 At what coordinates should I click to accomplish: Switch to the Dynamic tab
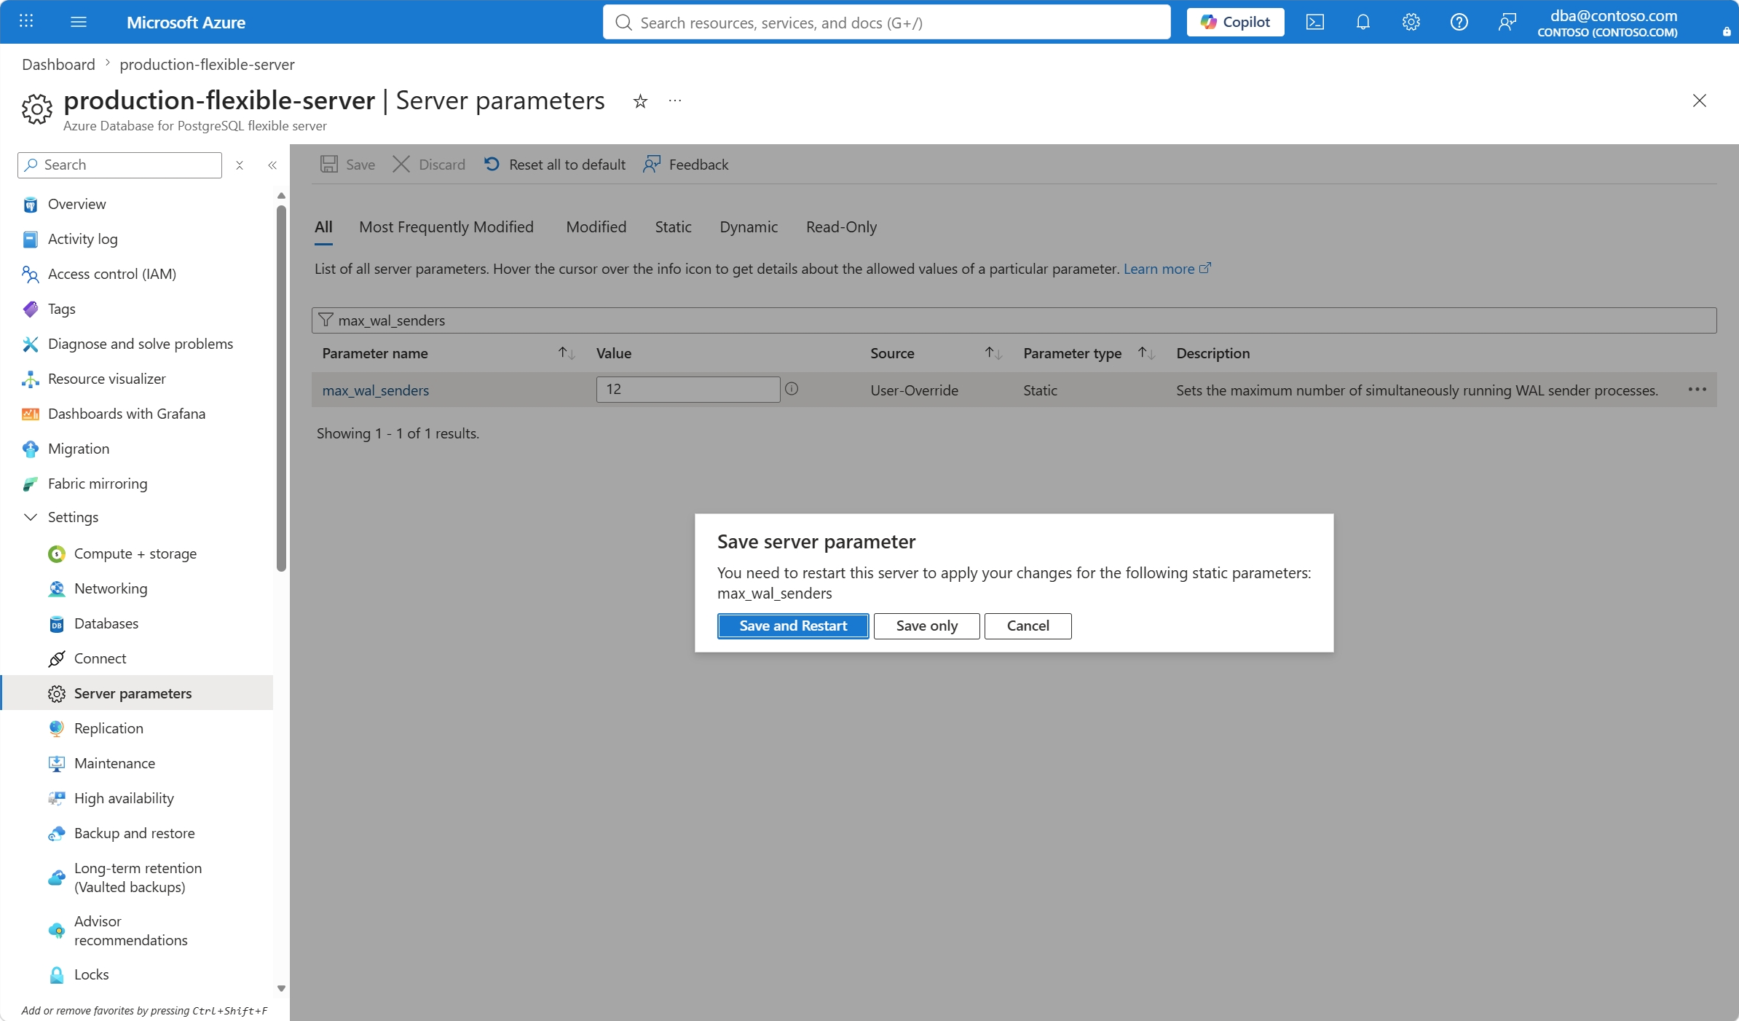click(x=749, y=227)
